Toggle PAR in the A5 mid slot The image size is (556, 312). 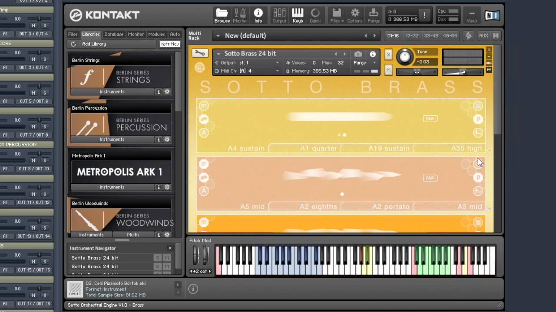(430, 178)
